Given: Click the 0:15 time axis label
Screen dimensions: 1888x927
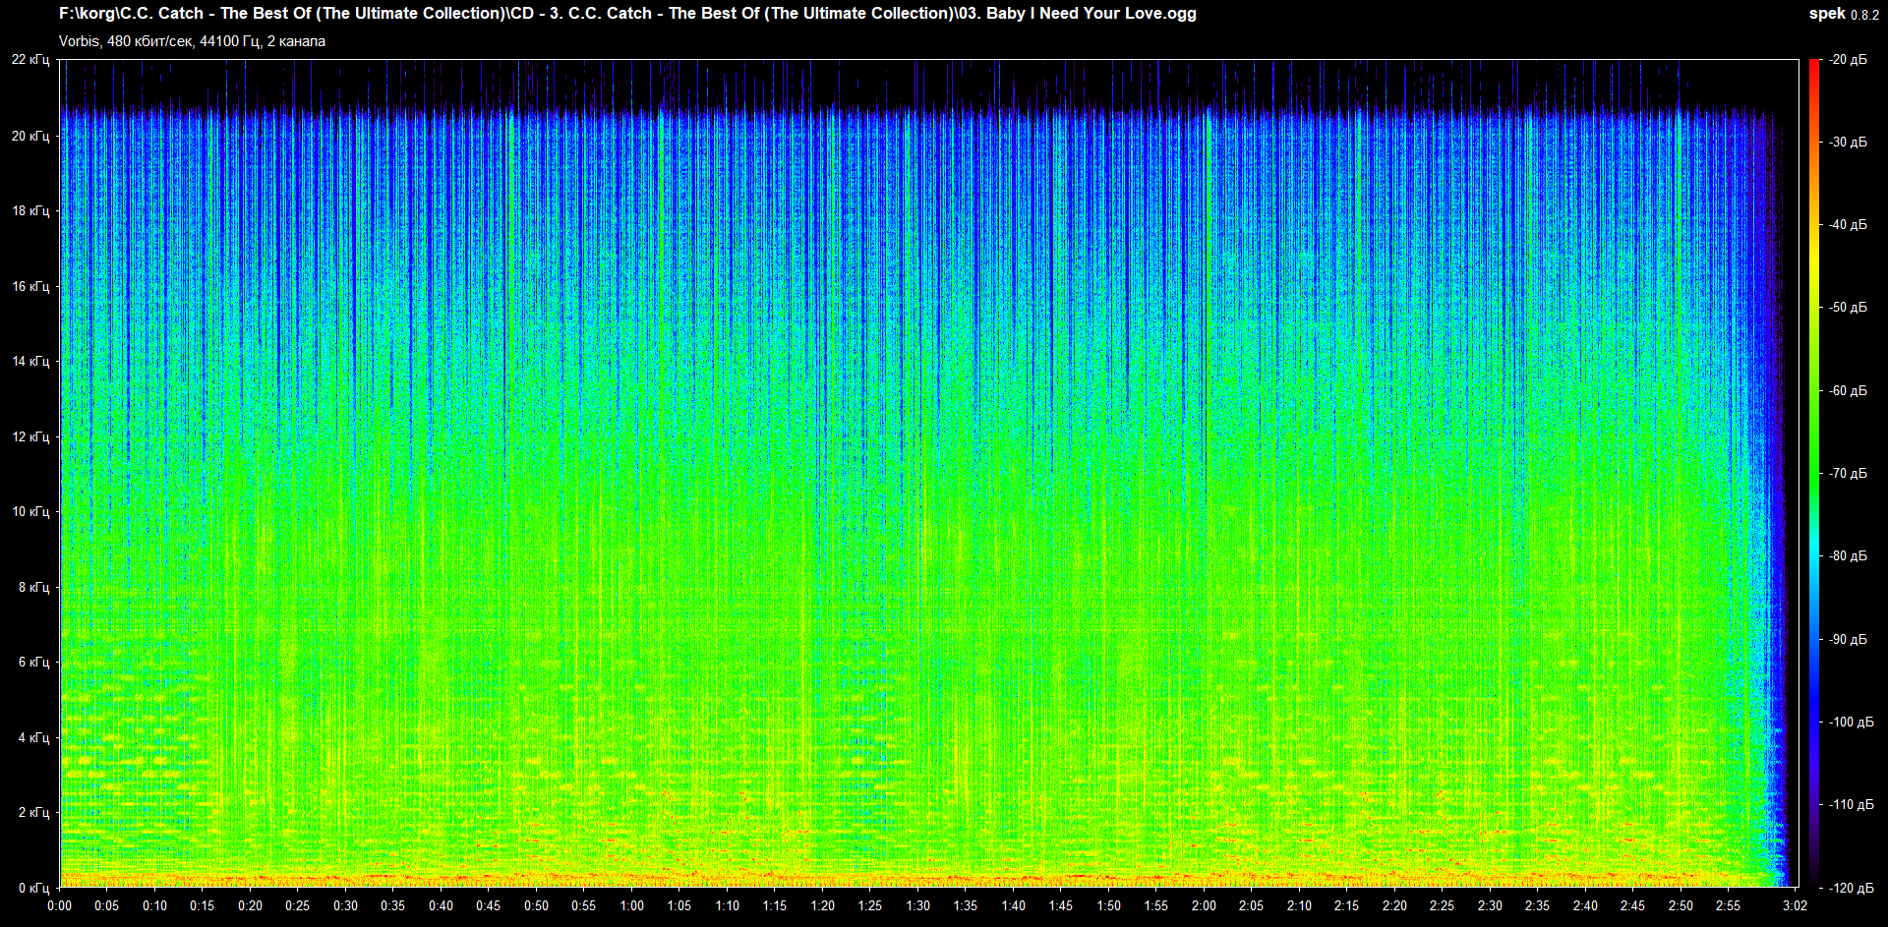Looking at the screenshot, I should (203, 906).
